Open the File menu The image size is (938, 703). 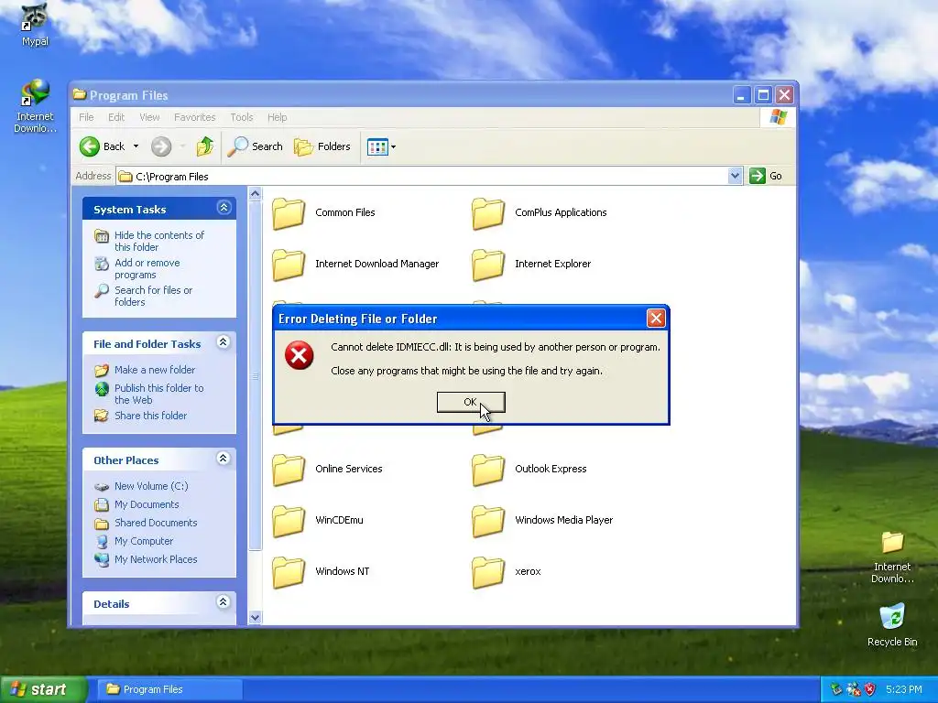click(x=86, y=117)
